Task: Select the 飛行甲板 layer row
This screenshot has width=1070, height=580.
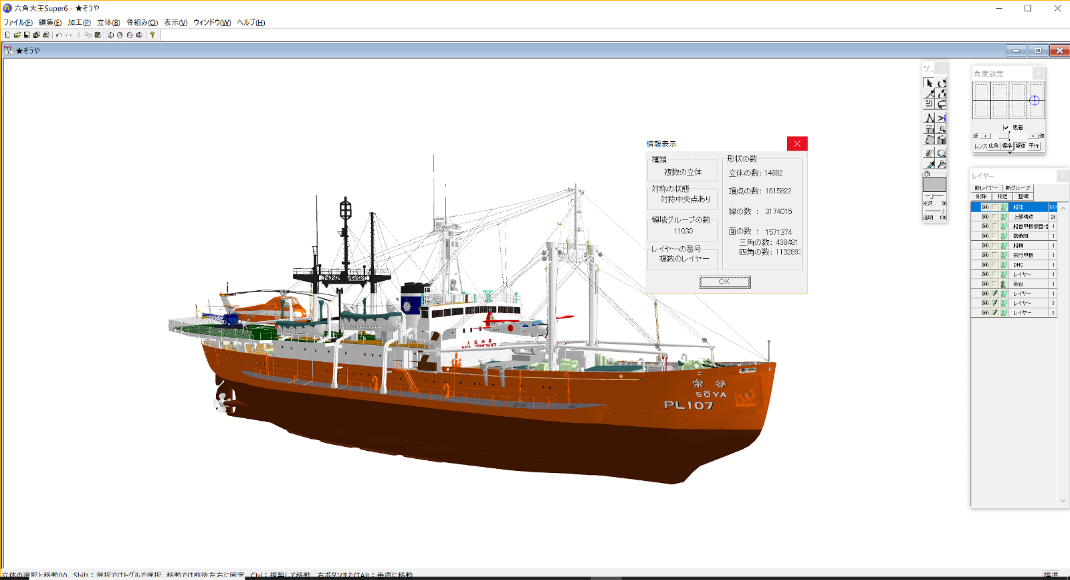Action: [x=1014, y=255]
